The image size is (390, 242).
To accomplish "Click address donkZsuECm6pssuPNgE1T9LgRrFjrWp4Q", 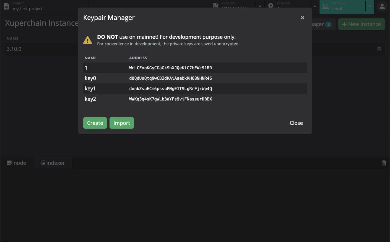I will click(x=171, y=89).
